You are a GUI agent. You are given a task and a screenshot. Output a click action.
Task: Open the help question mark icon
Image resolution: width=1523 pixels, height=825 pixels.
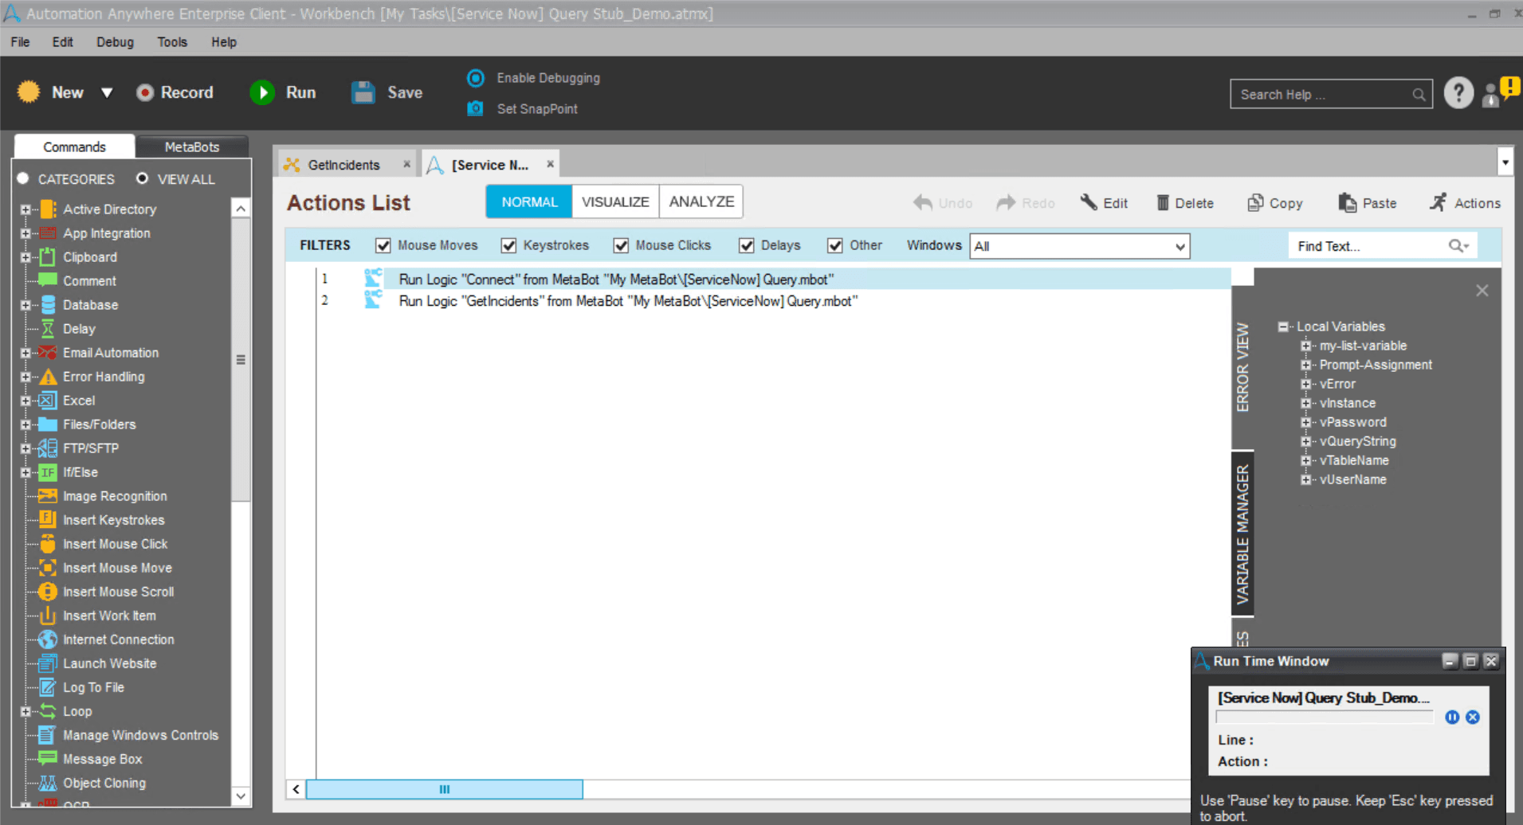pos(1458,93)
